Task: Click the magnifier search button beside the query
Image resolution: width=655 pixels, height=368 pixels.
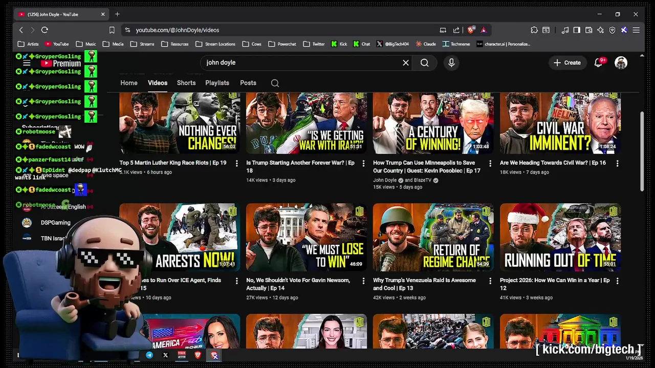Action: tap(425, 62)
